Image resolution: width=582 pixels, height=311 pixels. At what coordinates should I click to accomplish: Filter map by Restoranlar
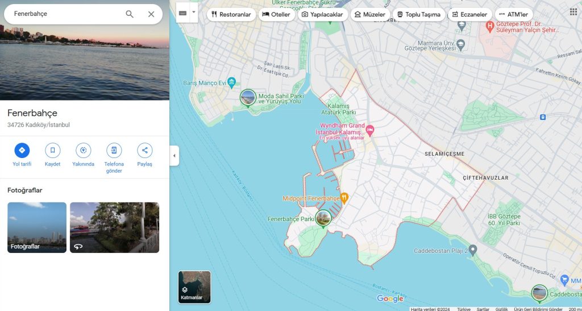231,14
